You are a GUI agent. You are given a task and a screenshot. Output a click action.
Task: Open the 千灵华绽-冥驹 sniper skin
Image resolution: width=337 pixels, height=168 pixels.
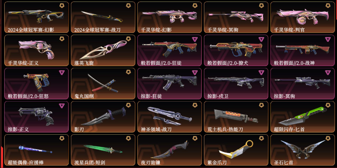(236, 17)
